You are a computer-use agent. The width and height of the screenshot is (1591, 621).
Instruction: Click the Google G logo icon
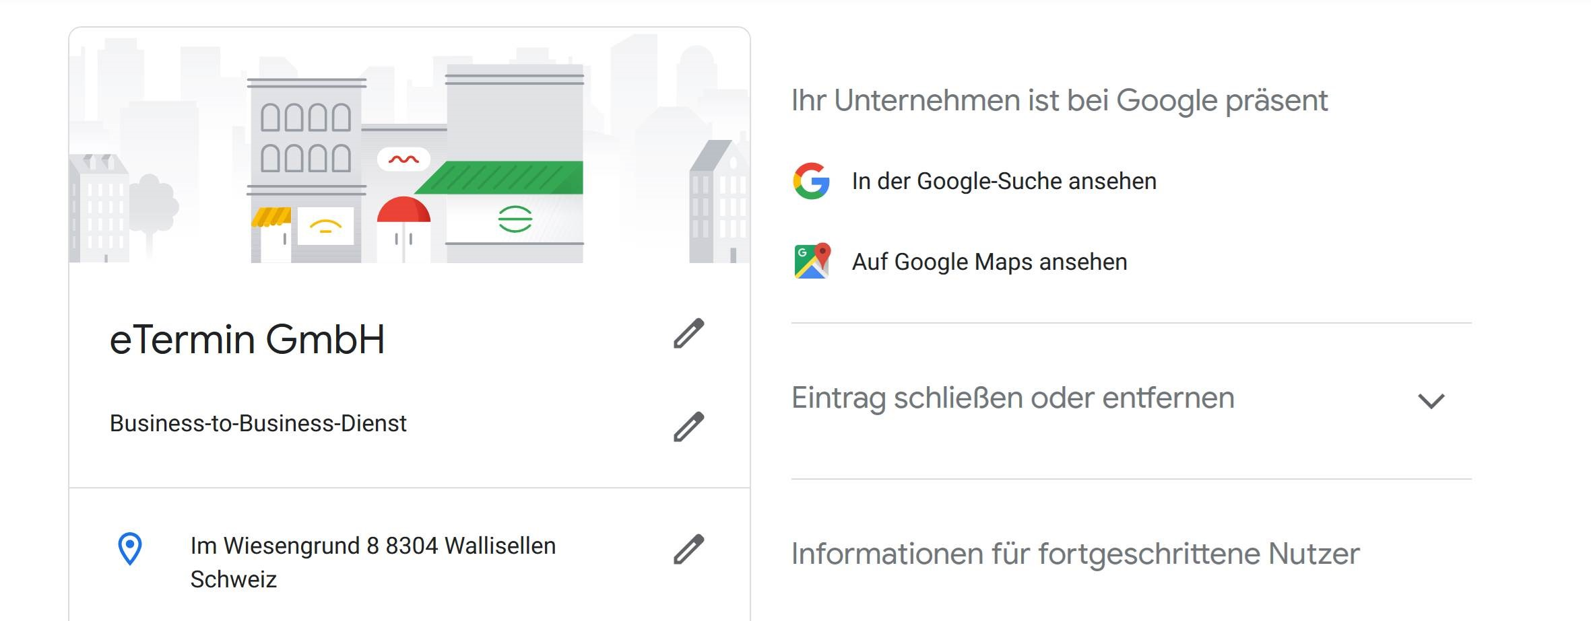tap(811, 181)
